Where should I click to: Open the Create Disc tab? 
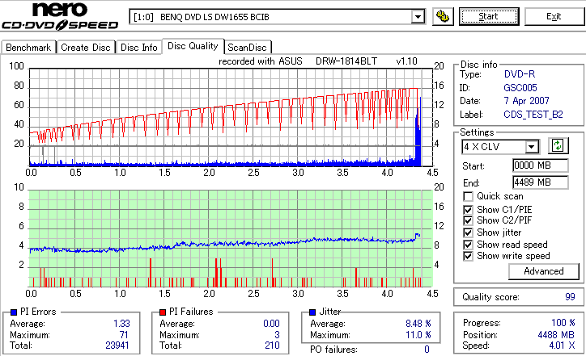coord(86,48)
